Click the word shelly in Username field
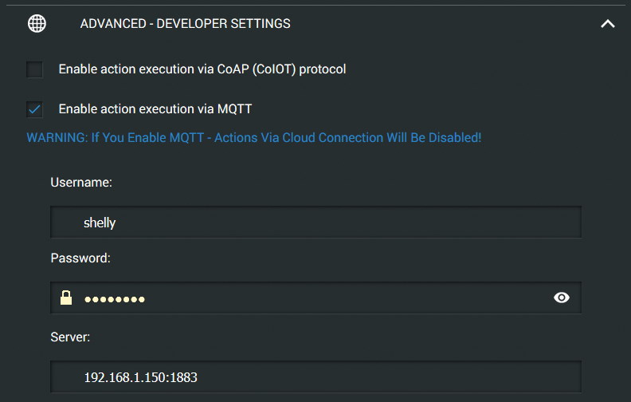Image resolution: width=631 pixels, height=402 pixels. pos(100,223)
